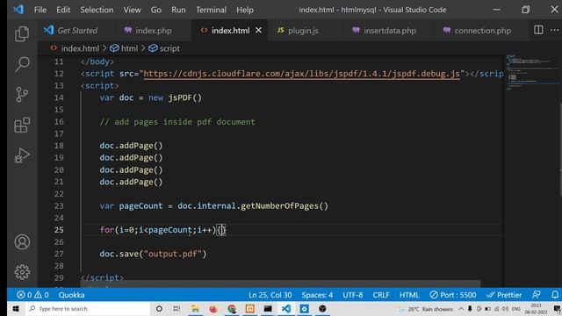562x316 pixels.
Task: Open the Extensions view icon
Action: coord(22,125)
